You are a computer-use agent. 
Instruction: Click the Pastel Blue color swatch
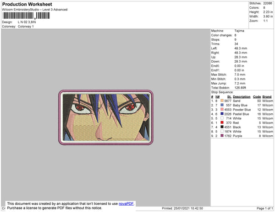[x=222, y=114]
